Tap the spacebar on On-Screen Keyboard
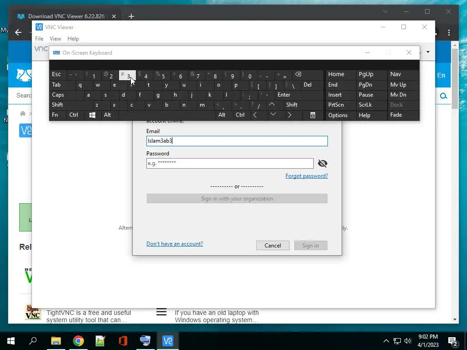Screen dimensions: 467x350 167,115
